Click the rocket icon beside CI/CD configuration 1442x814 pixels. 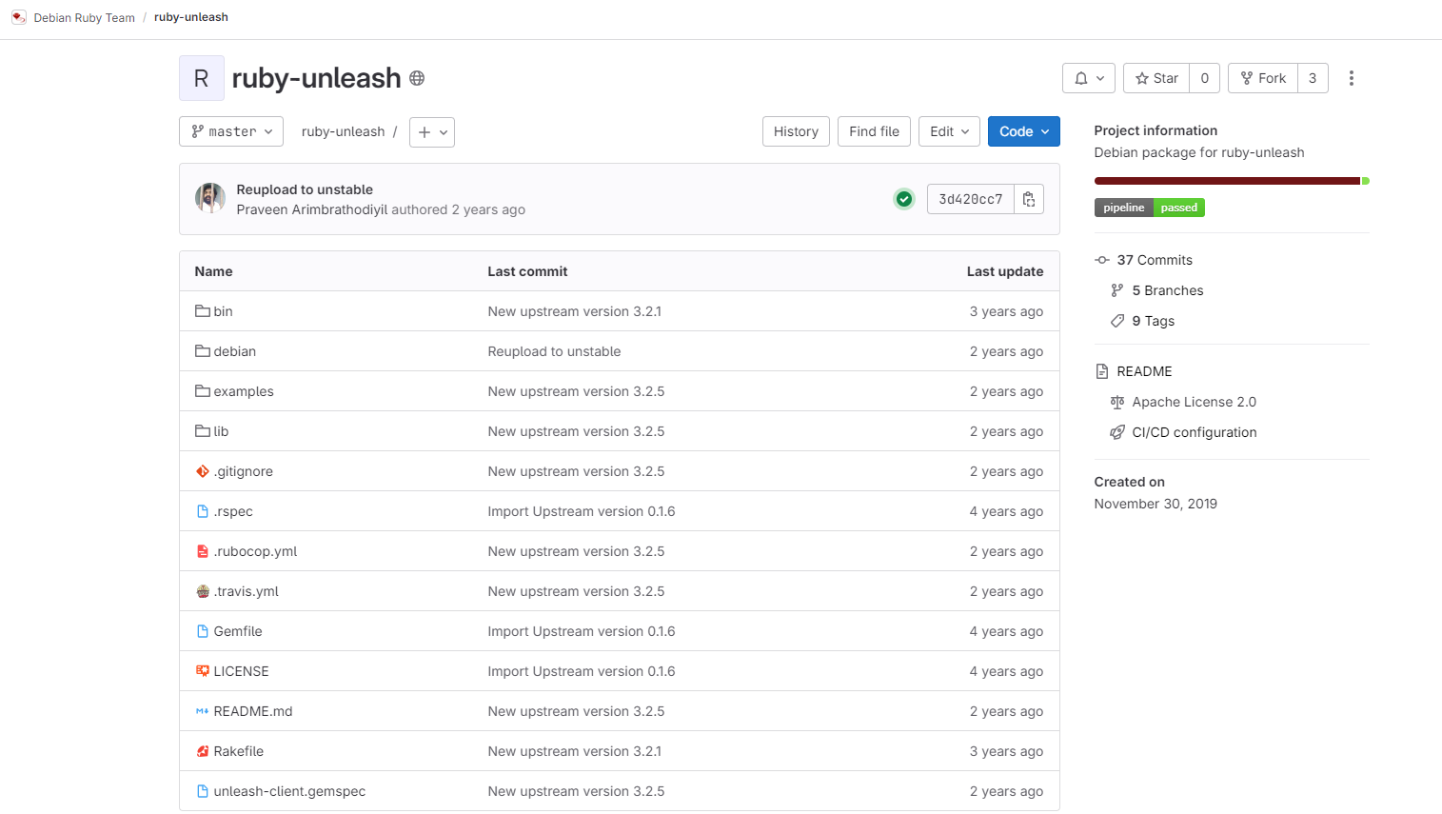(1117, 432)
